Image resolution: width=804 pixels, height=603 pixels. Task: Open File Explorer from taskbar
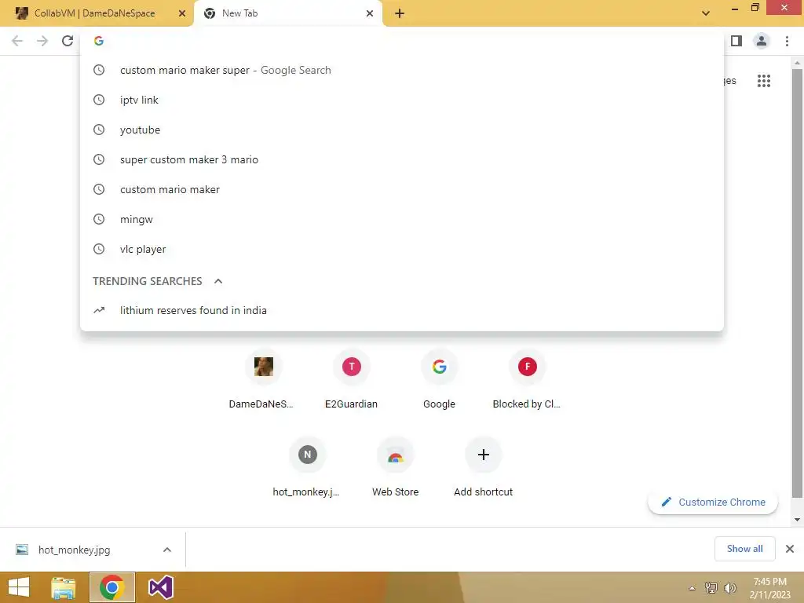tap(63, 587)
